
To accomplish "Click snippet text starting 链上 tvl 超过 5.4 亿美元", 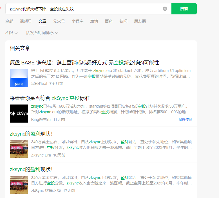I will (111, 73).
